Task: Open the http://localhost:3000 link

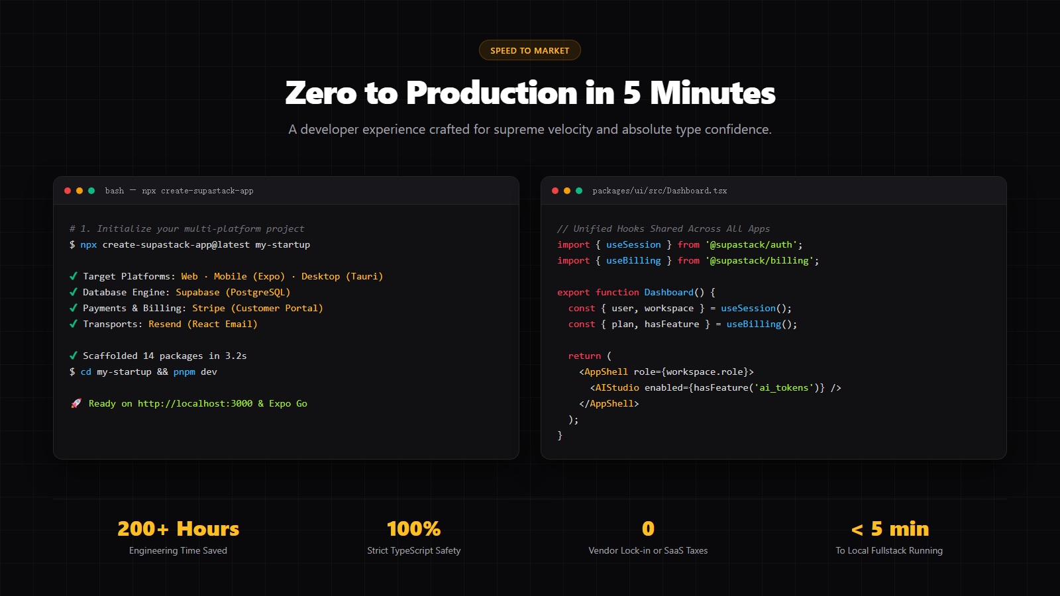Action: 195,403
